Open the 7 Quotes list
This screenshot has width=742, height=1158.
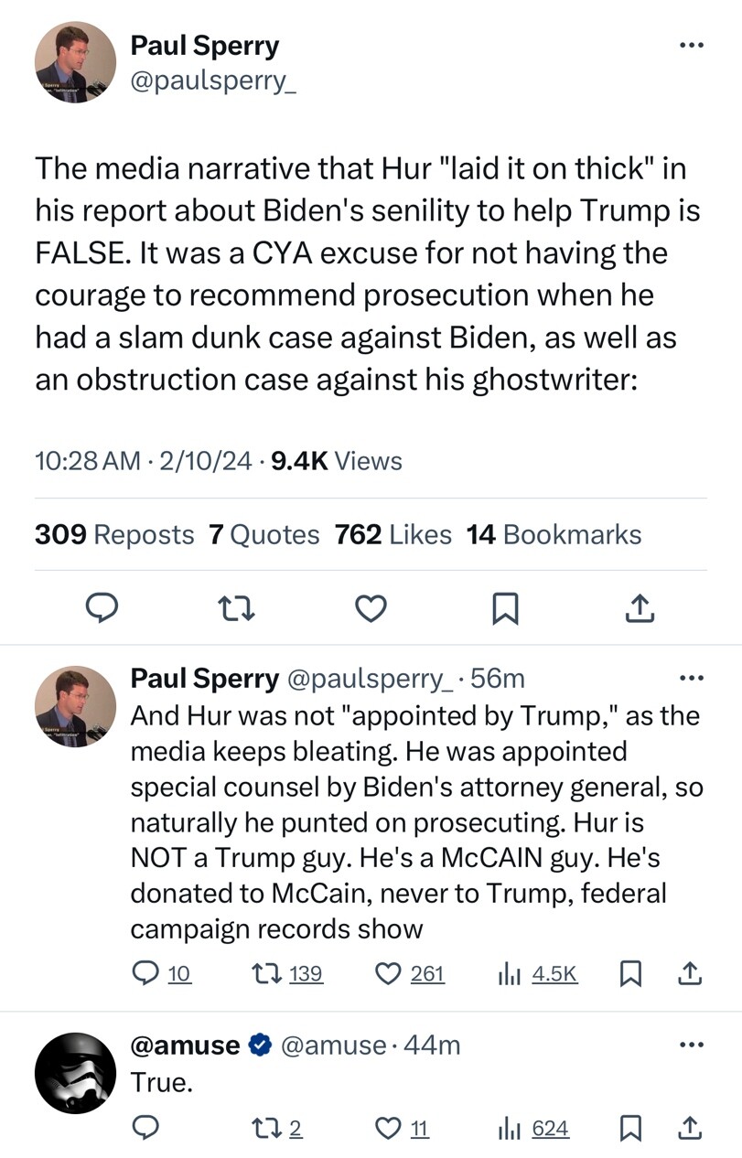263,534
